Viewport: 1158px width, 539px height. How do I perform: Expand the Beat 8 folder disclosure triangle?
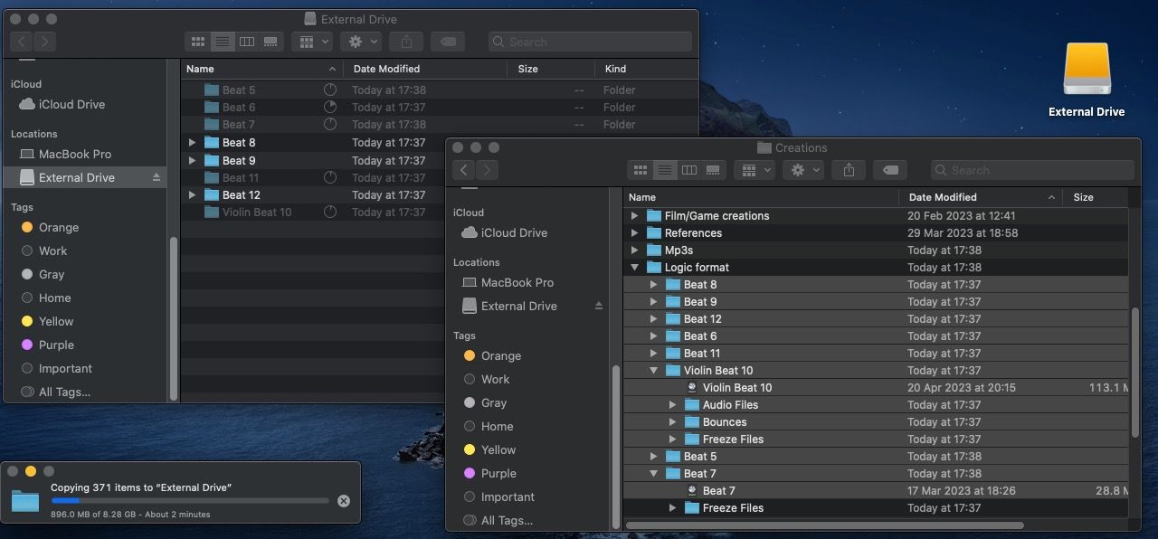click(654, 284)
